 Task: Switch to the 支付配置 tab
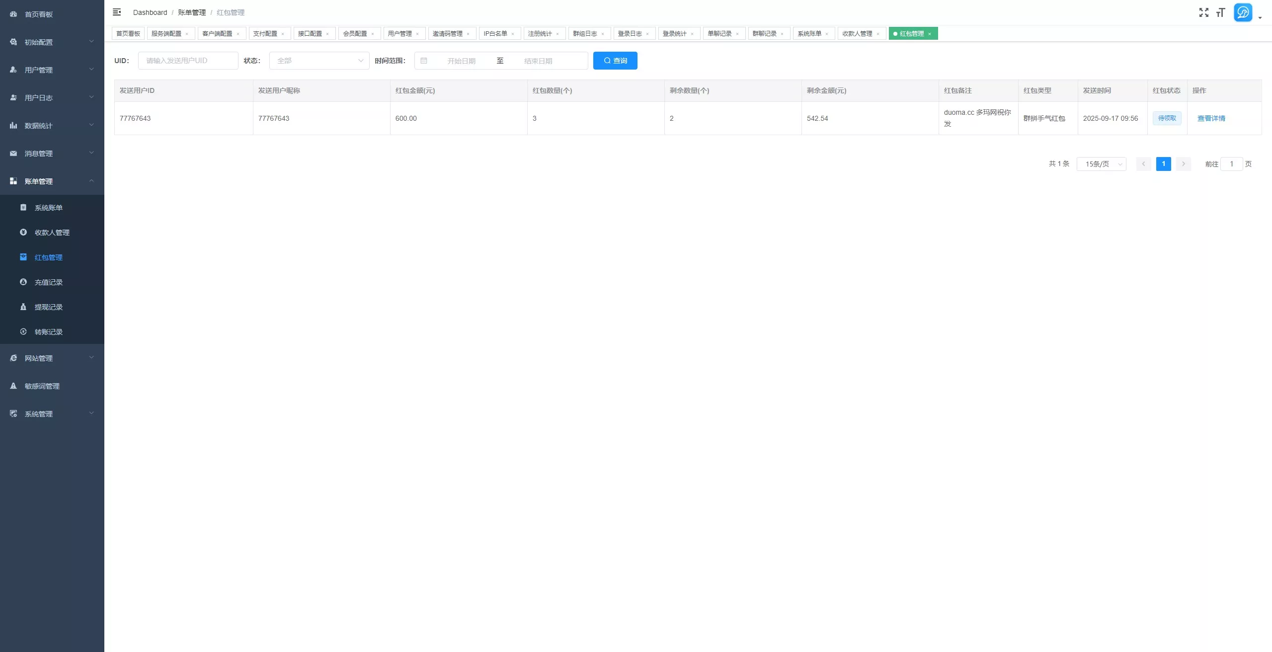click(265, 34)
